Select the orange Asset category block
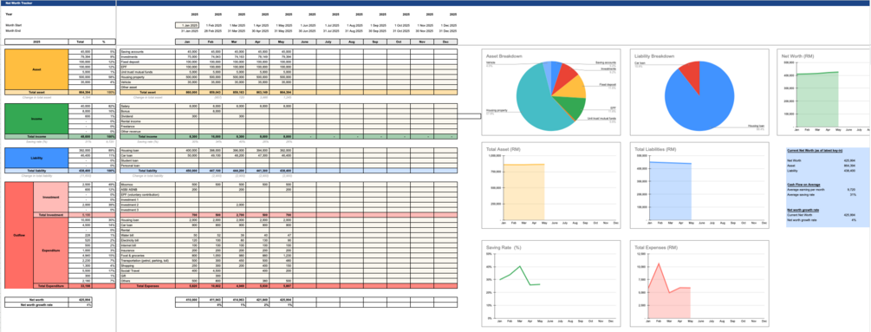 click(36, 69)
